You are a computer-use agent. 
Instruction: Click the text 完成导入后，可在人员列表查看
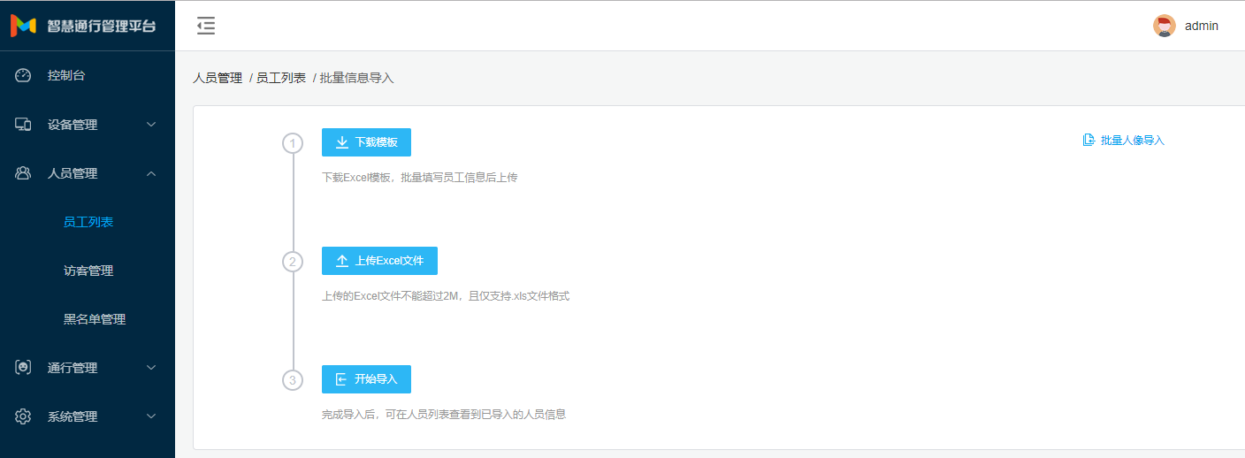[444, 414]
